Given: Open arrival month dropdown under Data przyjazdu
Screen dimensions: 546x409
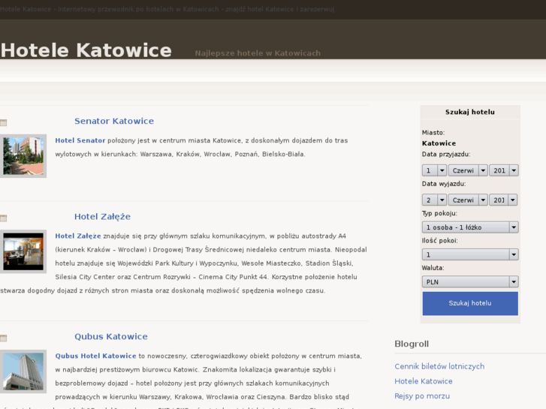Looking at the screenshot, I should tap(468, 170).
